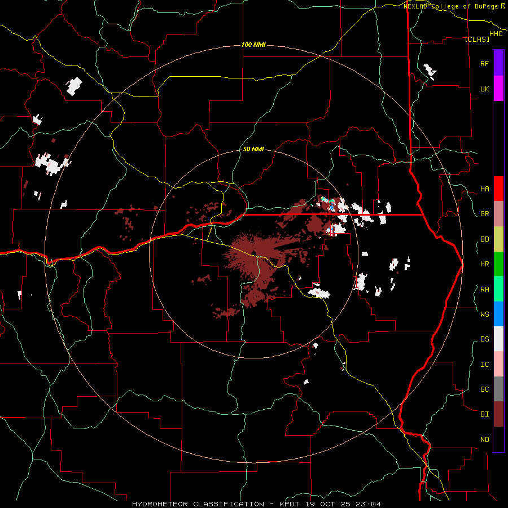Click the WS blue legend swatch

pyautogui.click(x=498, y=314)
